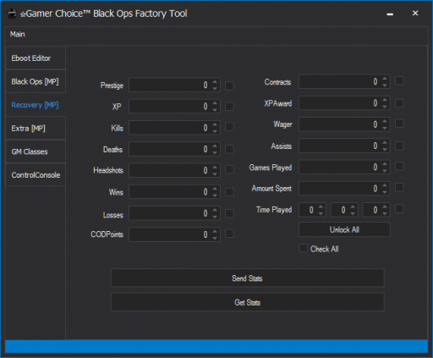This screenshot has height=358, width=433.
Task: Open the Main menu
Action: coord(18,35)
